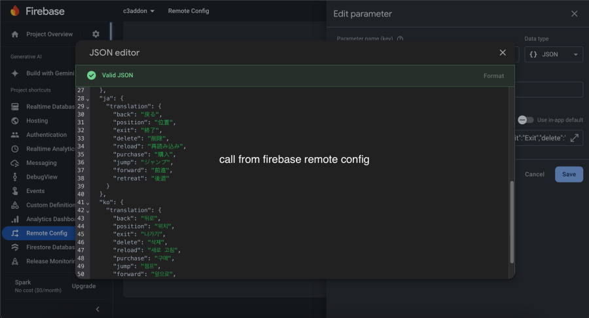Screen dimensions: 589x318
Task: Open Project Overview home icon
Action: pos(15,34)
